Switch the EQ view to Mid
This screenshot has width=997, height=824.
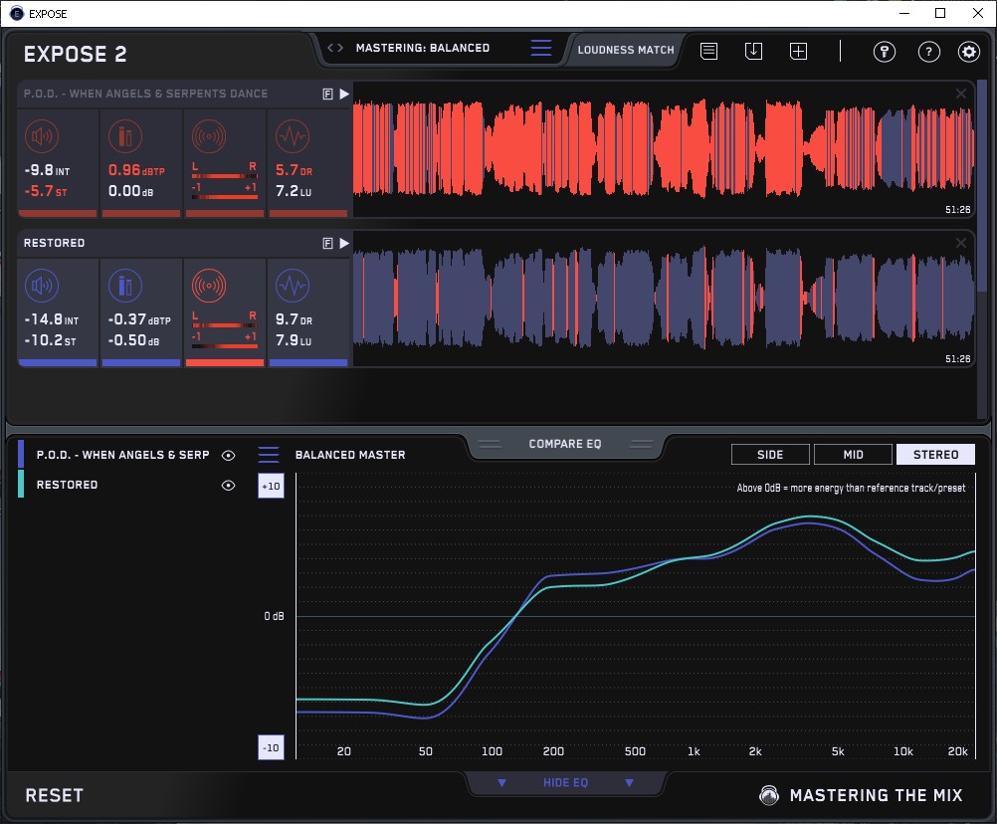click(x=853, y=455)
